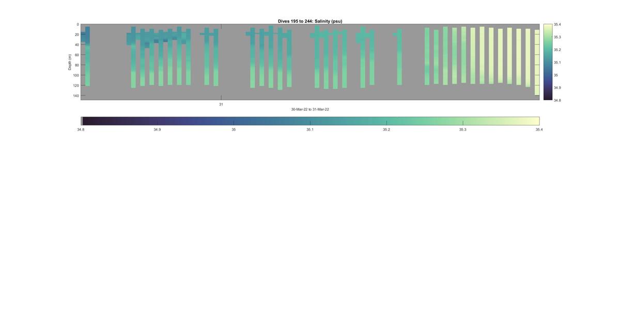Click depth axis tick label '0'
Screen dimensions: 620x321
pyautogui.click(x=78, y=24)
